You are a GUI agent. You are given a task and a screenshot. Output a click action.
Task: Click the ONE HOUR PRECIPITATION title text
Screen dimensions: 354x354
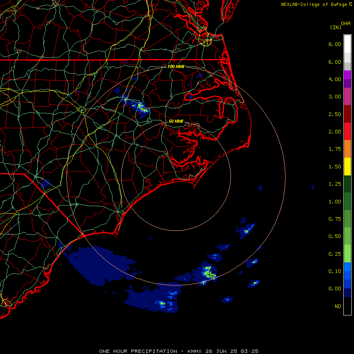tap(138, 351)
